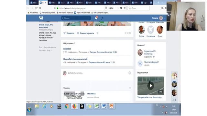Open Firefox from the taskbar

pyautogui.click(x=74, y=106)
